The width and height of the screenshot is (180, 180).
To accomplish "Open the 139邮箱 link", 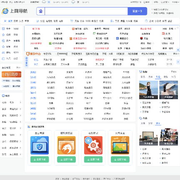I will point(107,108).
